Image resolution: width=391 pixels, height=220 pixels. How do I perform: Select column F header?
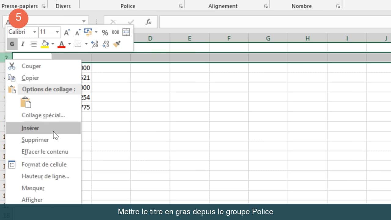229,38
